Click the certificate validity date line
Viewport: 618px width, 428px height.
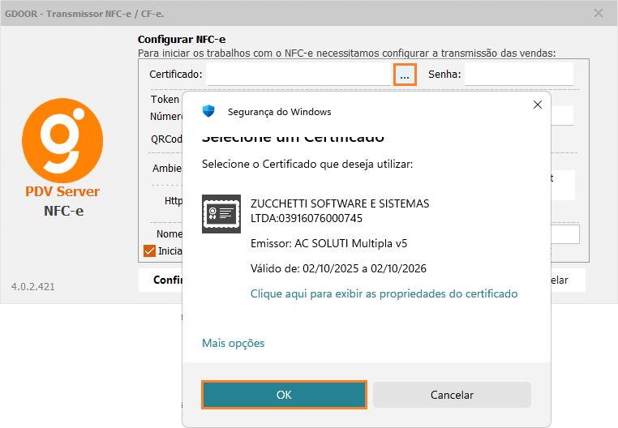coord(339,268)
